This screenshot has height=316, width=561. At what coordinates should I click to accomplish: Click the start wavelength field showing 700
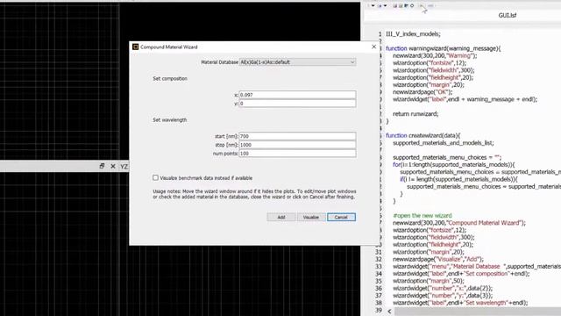coord(297,136)
